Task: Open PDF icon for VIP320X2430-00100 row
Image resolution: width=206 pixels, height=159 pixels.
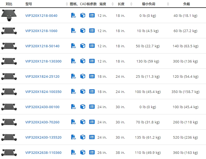Action: (x=74, y=107)
